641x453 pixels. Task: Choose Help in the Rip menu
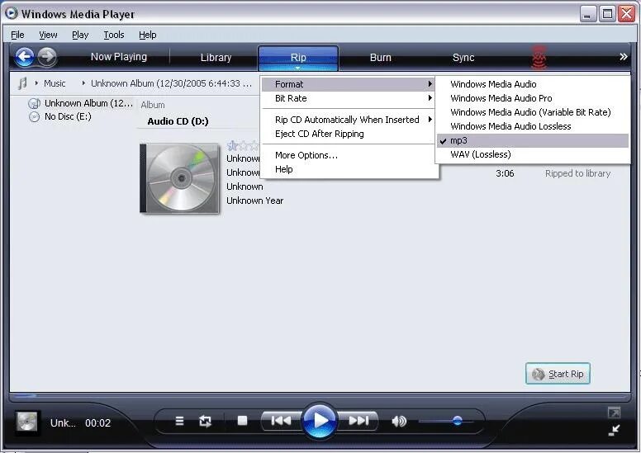point(348,169)
